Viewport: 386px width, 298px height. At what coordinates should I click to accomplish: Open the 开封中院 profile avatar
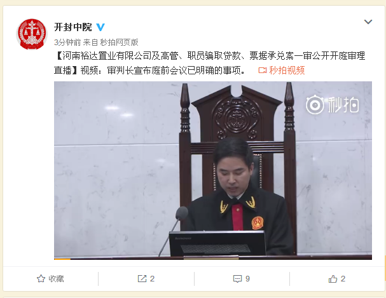[x=32, y=34]
